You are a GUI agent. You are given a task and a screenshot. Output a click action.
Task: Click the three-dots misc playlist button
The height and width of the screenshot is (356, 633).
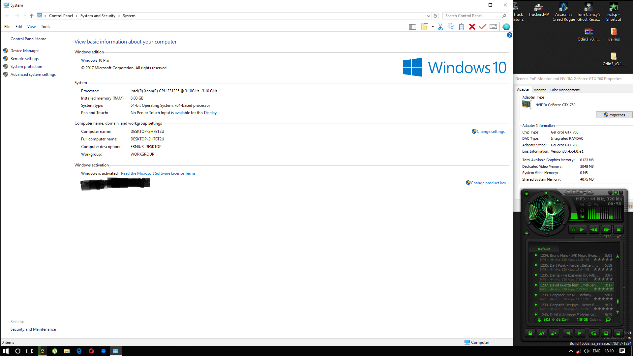pyautogui.click(x=554, y=333)
